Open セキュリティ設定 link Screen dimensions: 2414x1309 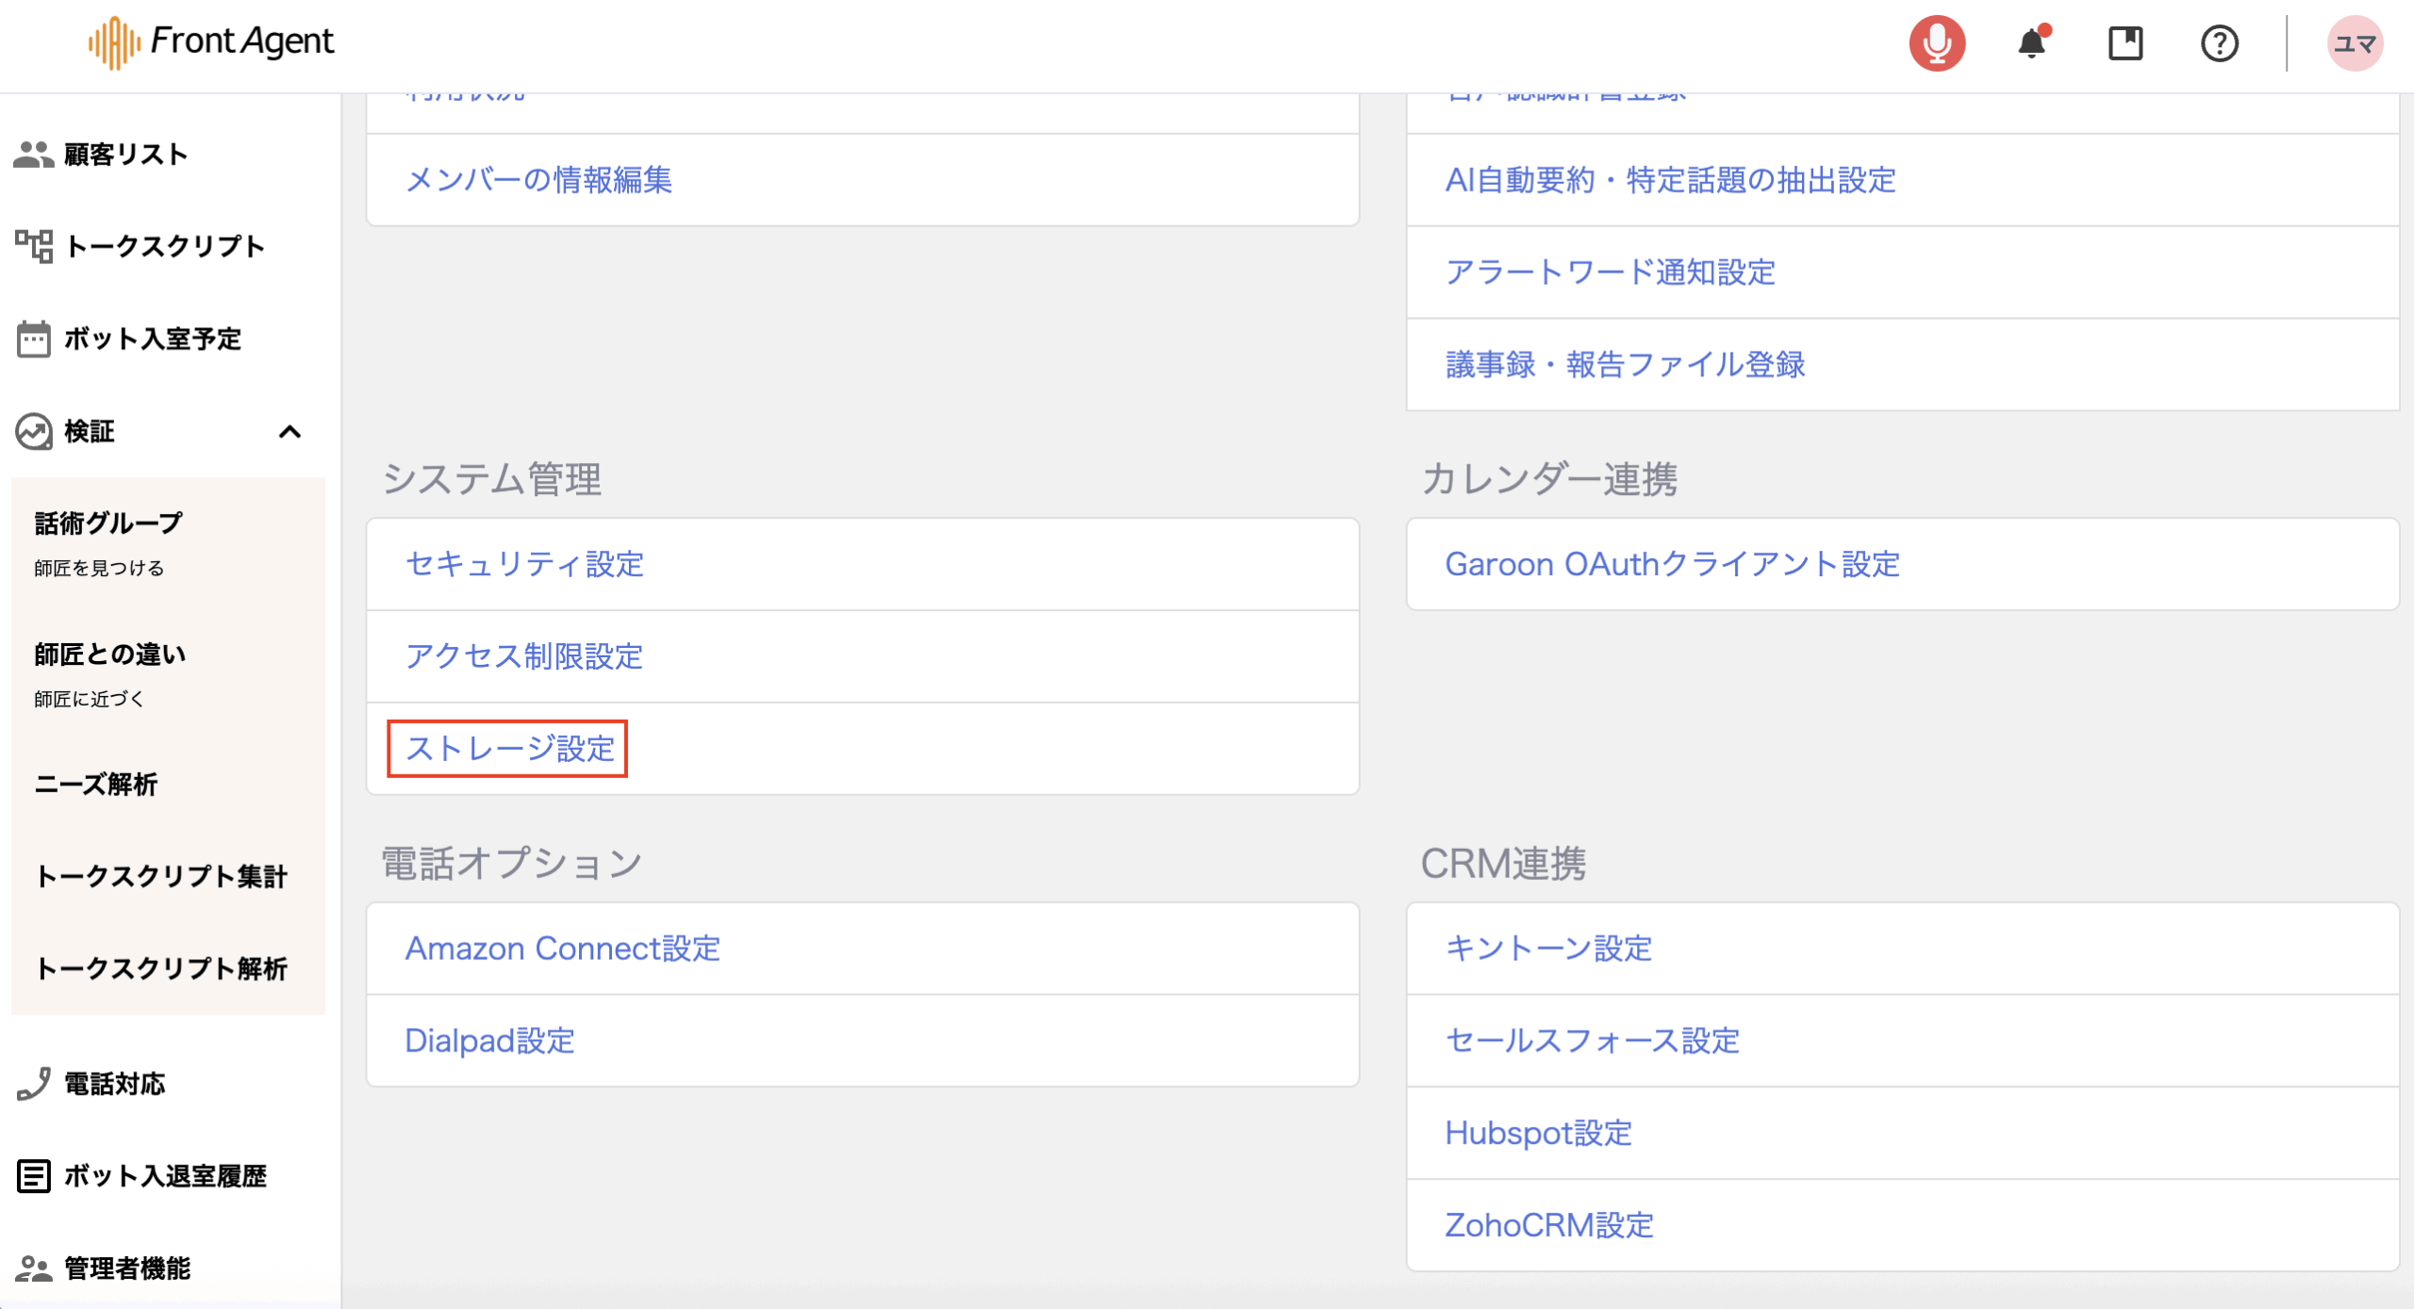coord(524,564)
